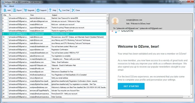Click the Live Chat phone icon

[60, 10]
